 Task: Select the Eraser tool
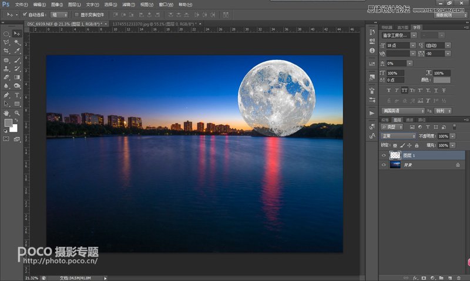click(6, 78)
